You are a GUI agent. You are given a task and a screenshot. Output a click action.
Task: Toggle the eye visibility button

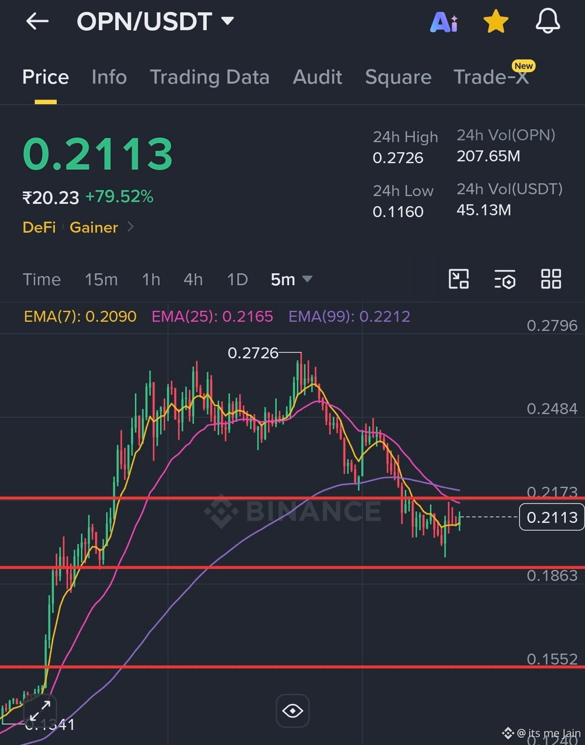point(293,711)
